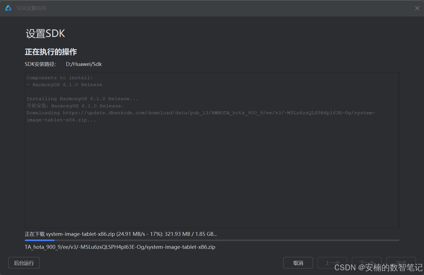The height and width of the screenshot is (275, 424).
Task: Click the 'image-tablet-x86.zip...' log line
Action: 61,120
